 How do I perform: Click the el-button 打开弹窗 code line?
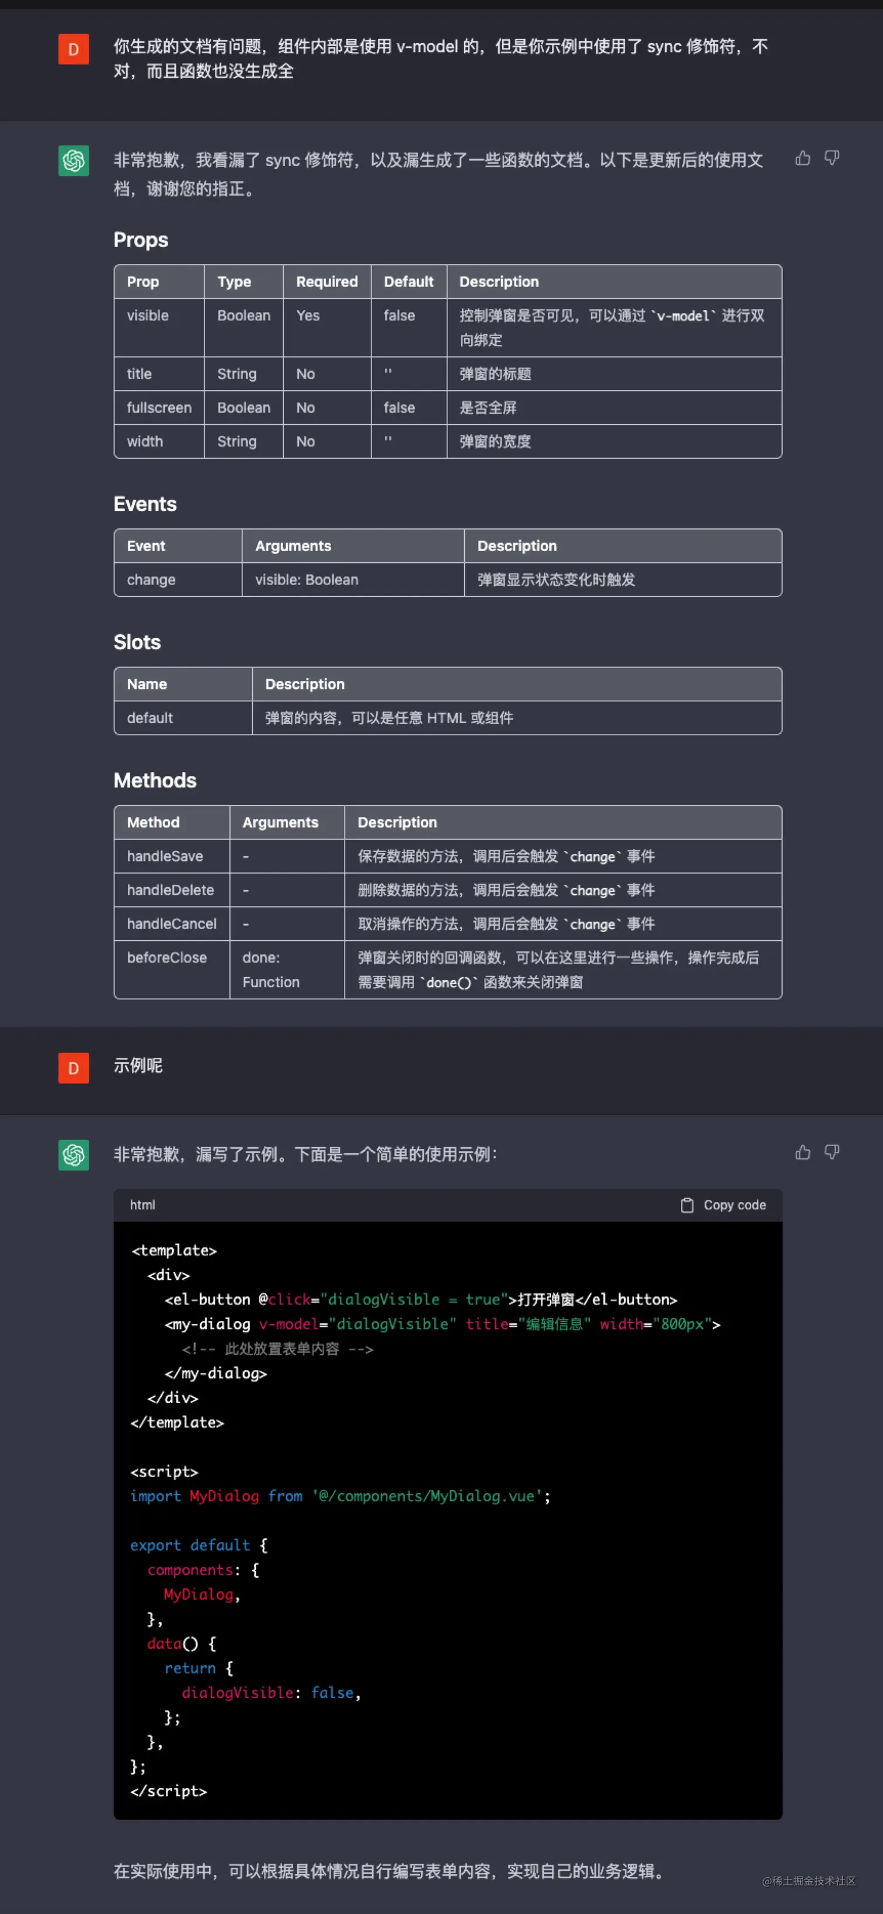point(420,1300)
